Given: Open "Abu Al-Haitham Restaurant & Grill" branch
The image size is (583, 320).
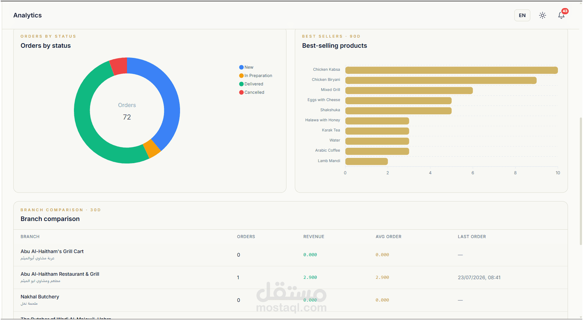Looking at the screenshot, I should click(x=60, y=274).
